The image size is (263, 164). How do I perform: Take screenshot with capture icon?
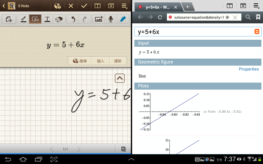point(54,159)
